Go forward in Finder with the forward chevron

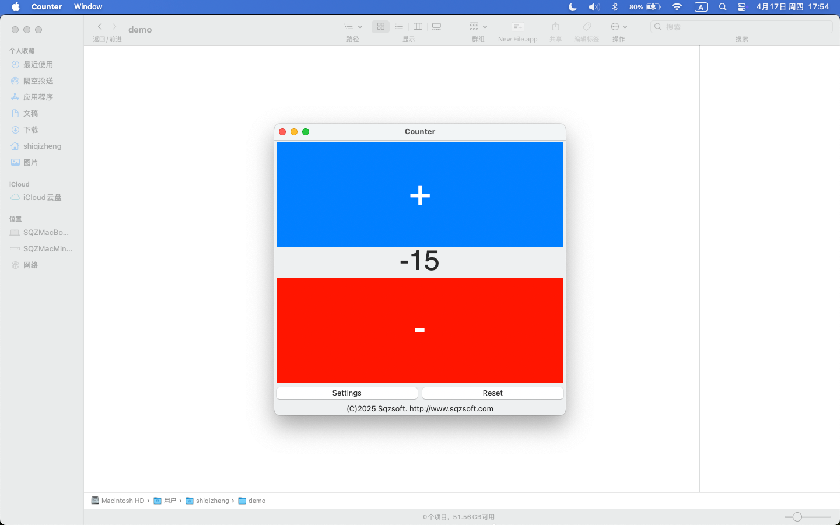(x=114, y=27)
